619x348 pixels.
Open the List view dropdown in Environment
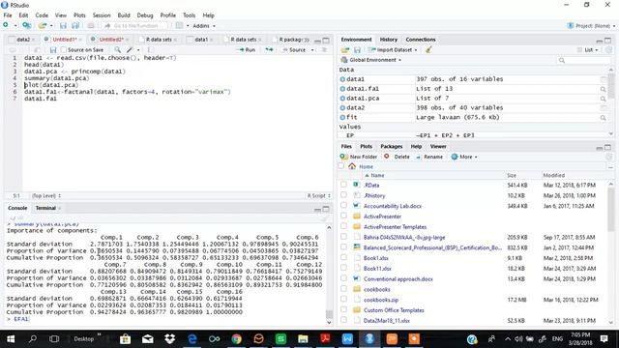[x=587, y=50]
